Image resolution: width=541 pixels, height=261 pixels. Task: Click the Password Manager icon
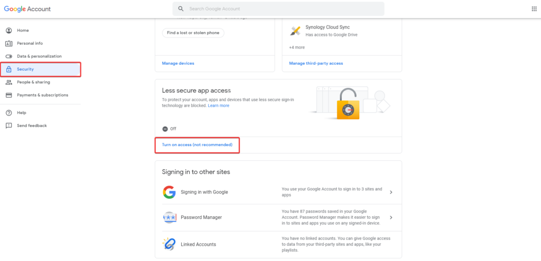click(169, 217)
